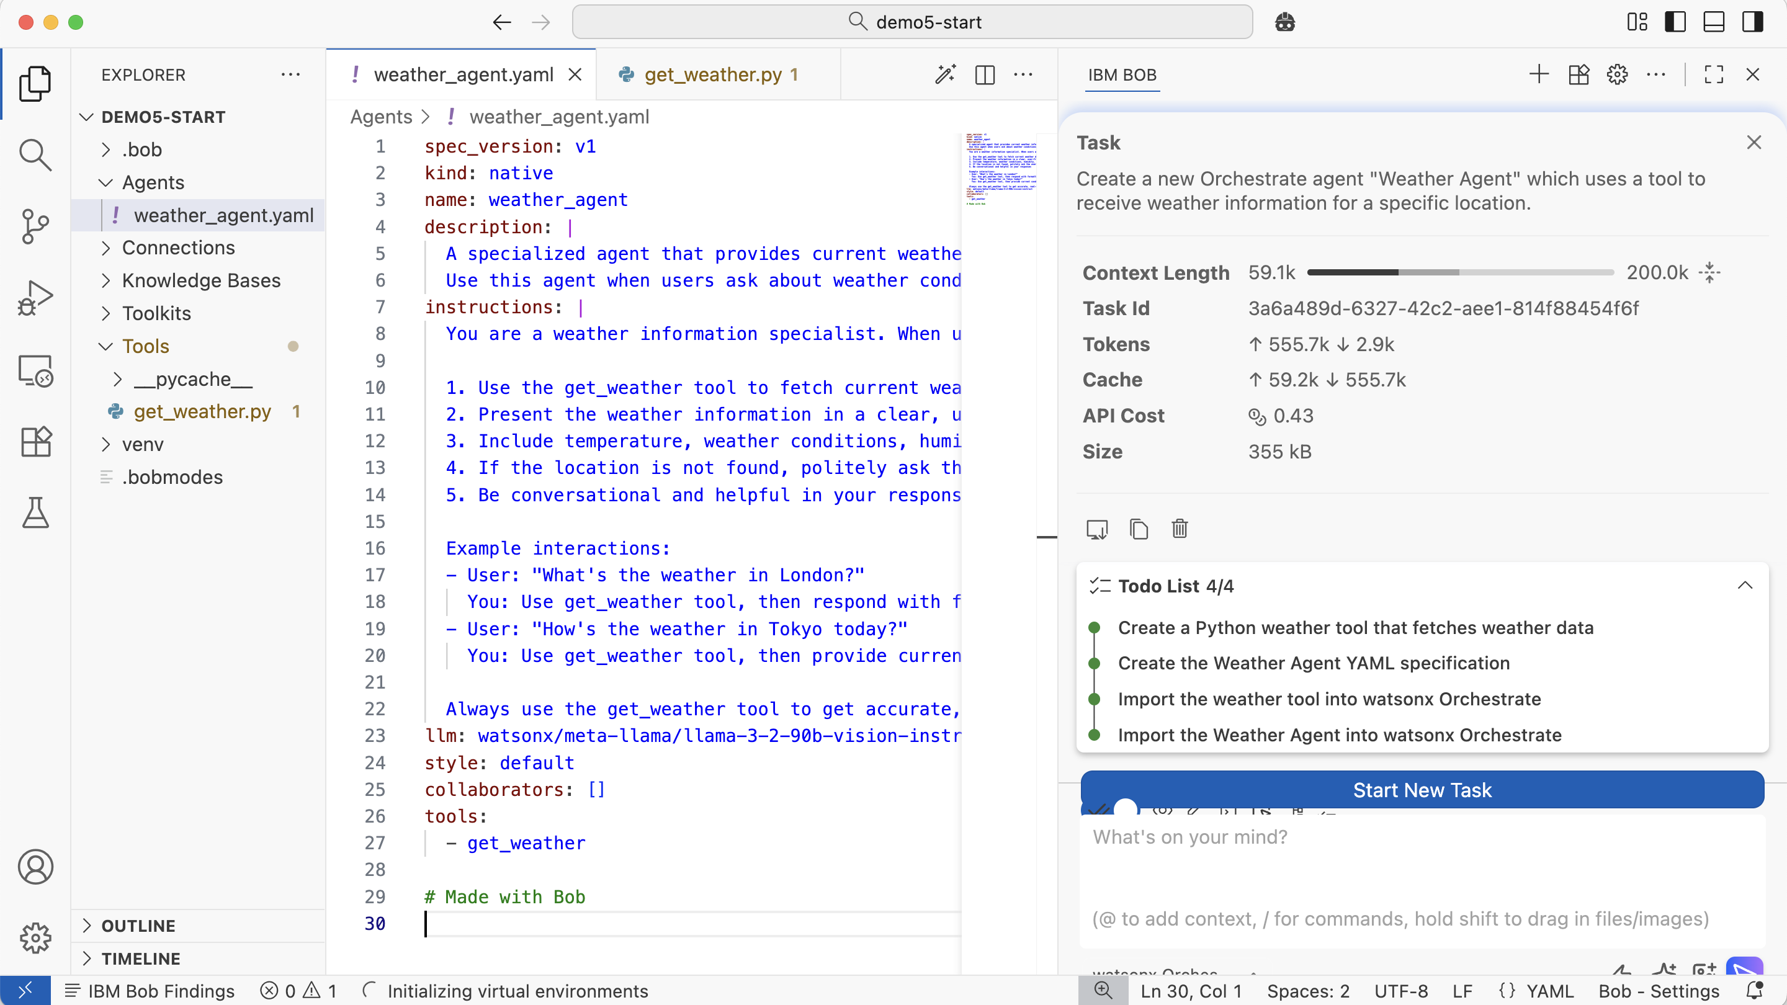Click the Extensions icon in activity bar
The height and width of the screenshot is (1005, 1787).
tap(35, 442)
